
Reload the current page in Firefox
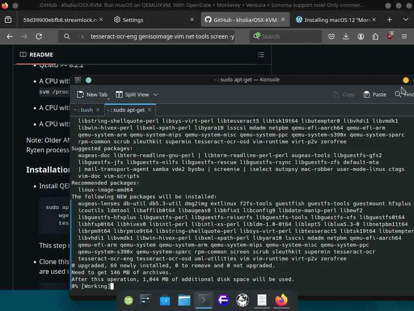[x=39, y=36]
